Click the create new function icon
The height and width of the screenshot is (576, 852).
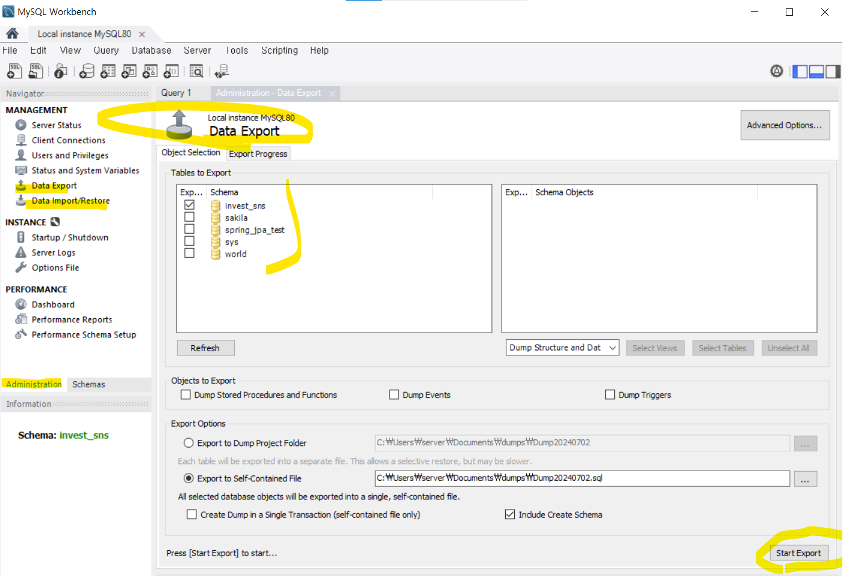pyautogui.click(x=172, y=71)
